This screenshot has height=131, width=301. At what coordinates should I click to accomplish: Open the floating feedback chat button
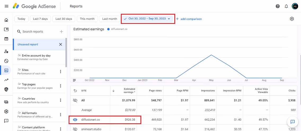click(292, 122)
